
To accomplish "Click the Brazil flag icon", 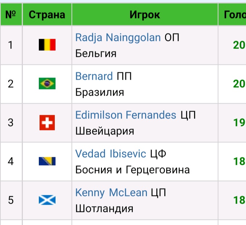I will (x=47, y=84).
